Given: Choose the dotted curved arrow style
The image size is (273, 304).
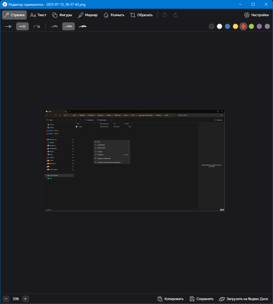Looking at the screenshot, I should coord(37,26).
